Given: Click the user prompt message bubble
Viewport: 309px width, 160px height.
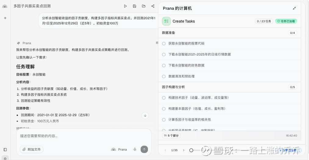Looking at the screenshot, I should (98, 21).
